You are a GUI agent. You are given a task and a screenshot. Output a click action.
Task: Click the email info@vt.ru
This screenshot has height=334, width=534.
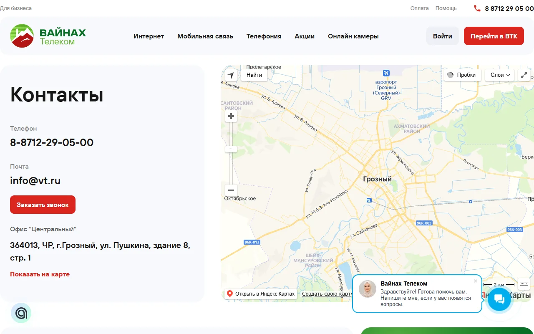(35, 181)
